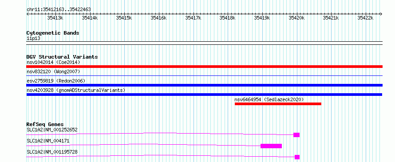This screenshot has height=162, width=395.
Task: Click the 35420k ruler tick label
Action: click(x=296, y=18)
